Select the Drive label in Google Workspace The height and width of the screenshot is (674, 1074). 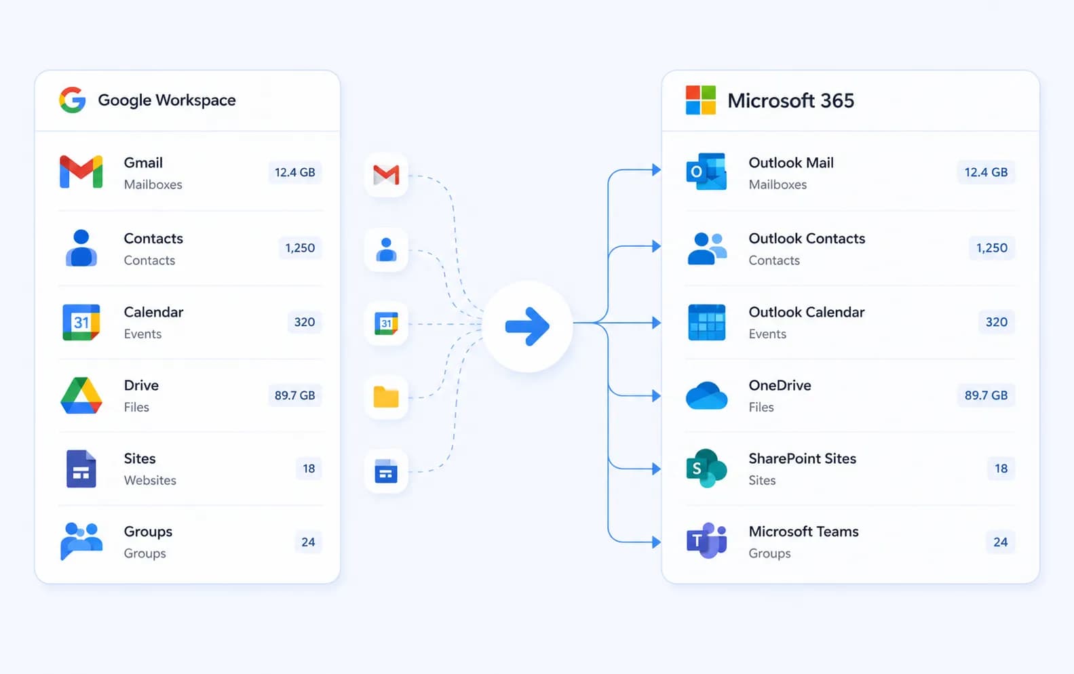point(141,385)
